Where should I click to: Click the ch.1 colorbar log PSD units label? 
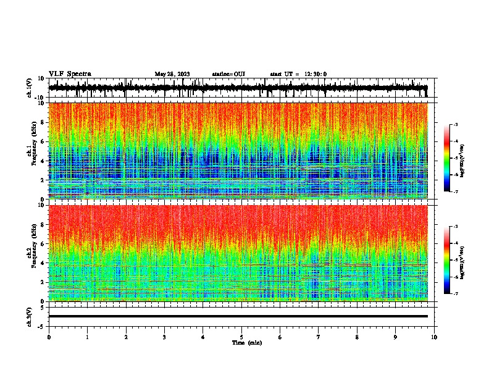point(462,161)
